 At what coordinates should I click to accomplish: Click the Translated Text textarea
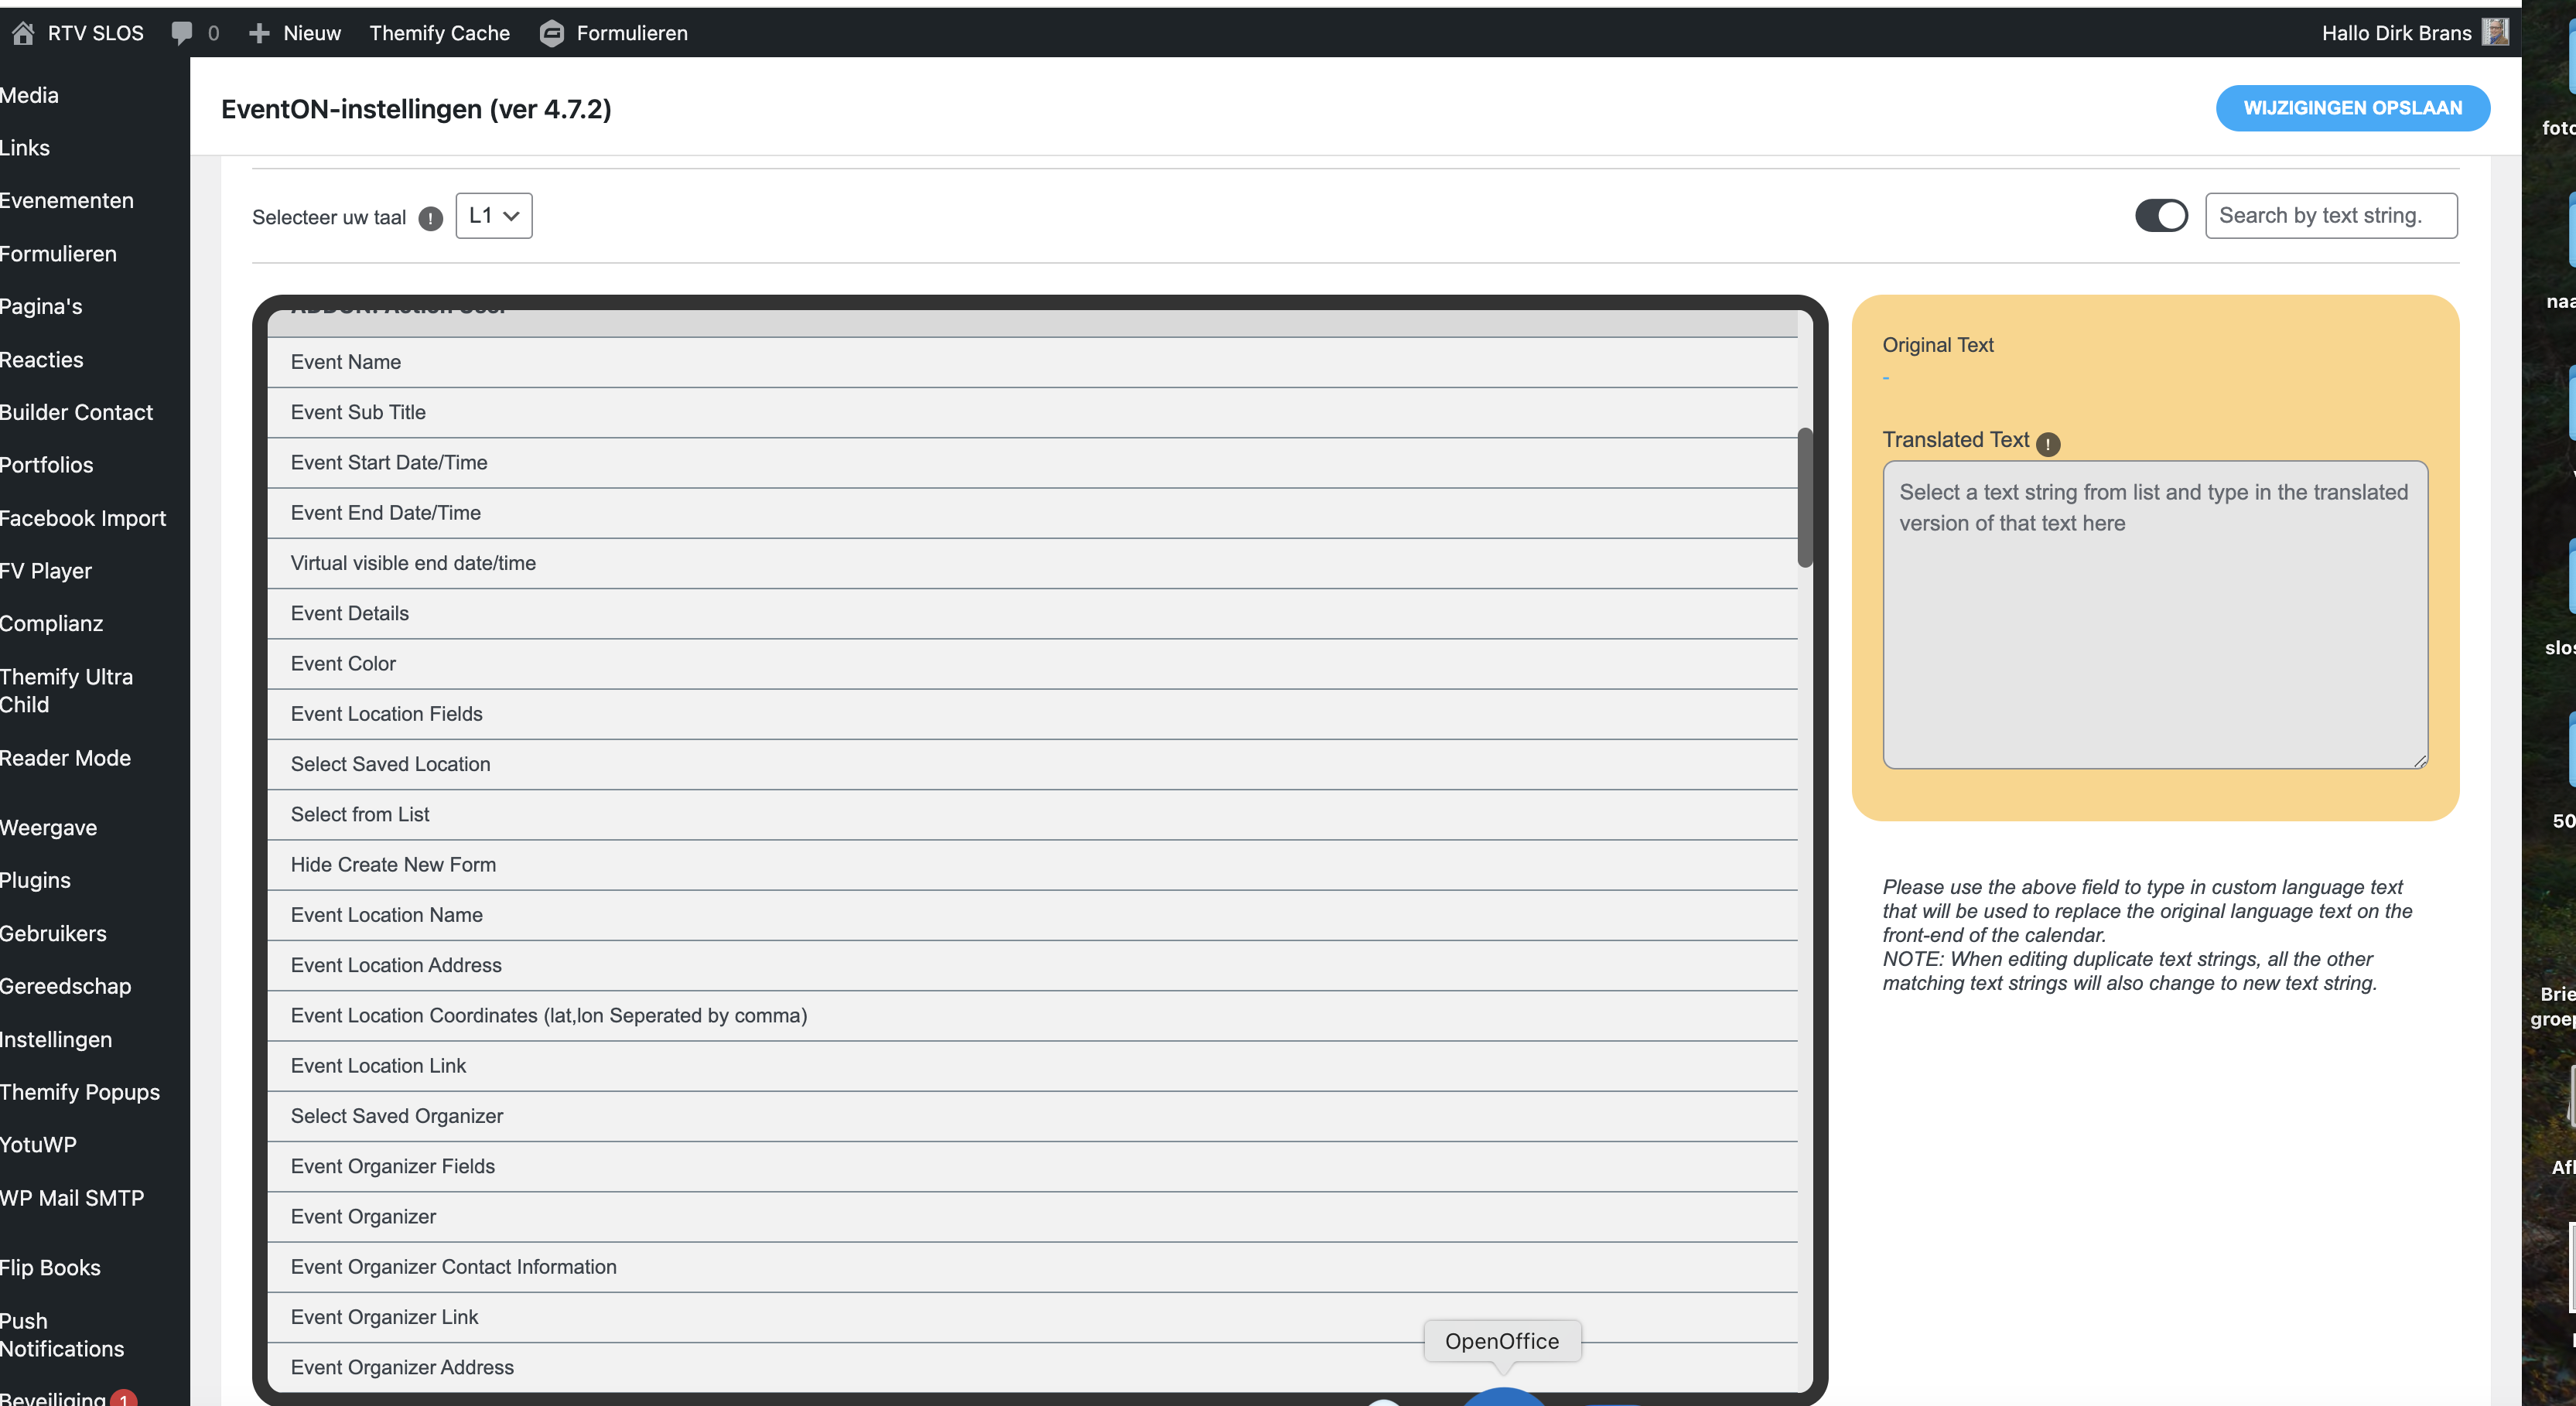(x=2155, y=614)
